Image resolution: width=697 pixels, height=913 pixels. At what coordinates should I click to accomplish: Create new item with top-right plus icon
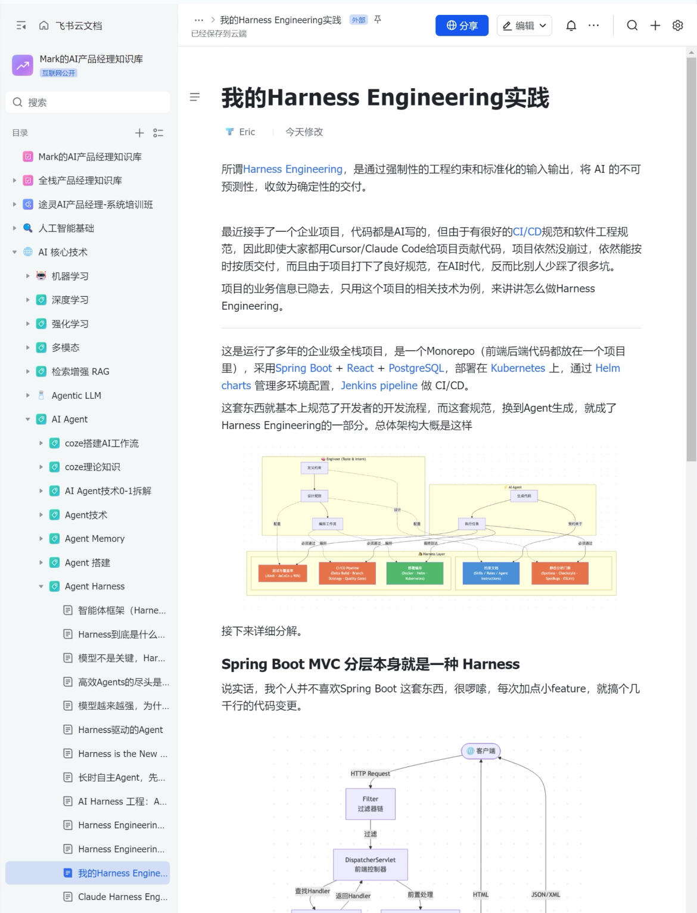pyautogui.click(x=655, y=26)
